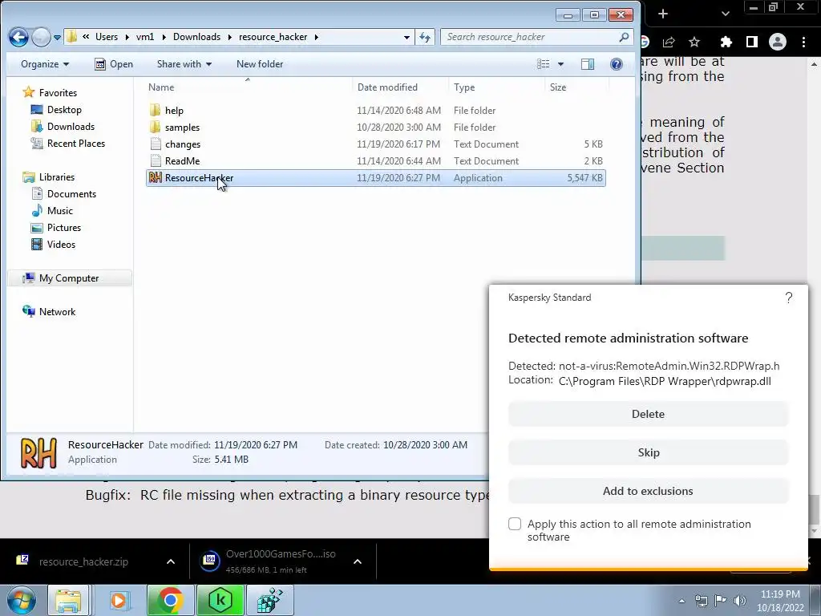Open the Windows Start menu

[21, 600]
